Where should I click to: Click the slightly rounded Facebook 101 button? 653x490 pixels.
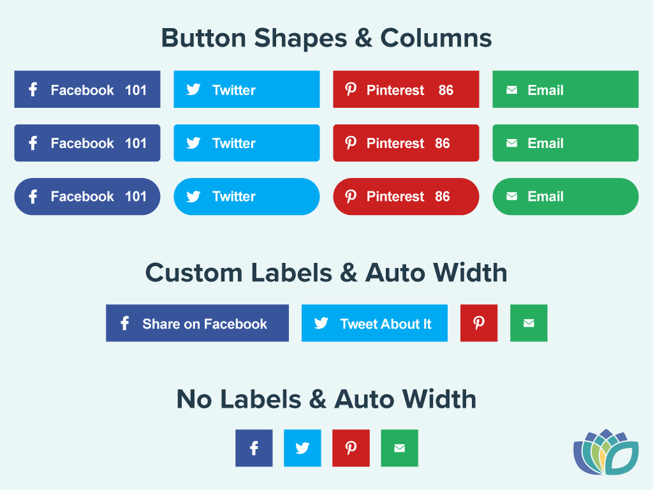pos(87,143)
